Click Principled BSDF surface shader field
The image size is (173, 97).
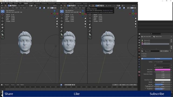point(162,62)
